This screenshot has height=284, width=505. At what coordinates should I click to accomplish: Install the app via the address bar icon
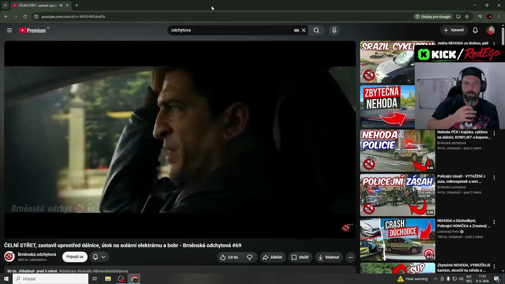pyautogui.click(x=458, y=17)
